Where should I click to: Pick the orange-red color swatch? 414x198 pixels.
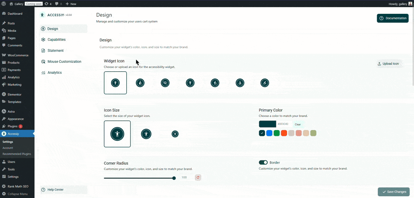coord(284,133)
